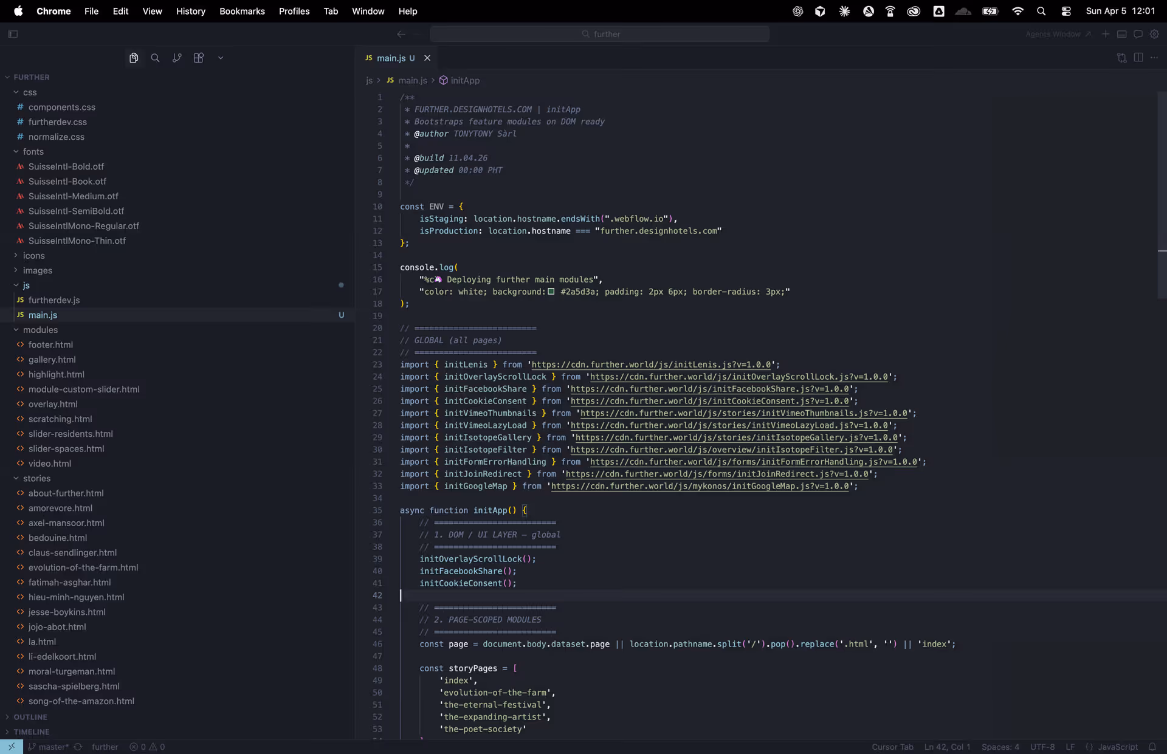1167x754 pixels.
Task: Open the Search panel icon
Action: [x=155, y=58]
